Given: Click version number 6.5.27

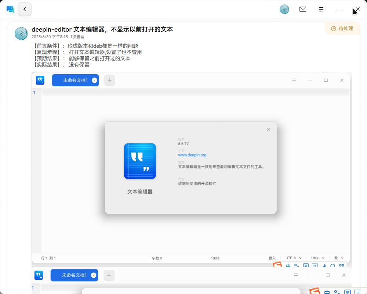Looking at the screenshot, I should [183, 144].
